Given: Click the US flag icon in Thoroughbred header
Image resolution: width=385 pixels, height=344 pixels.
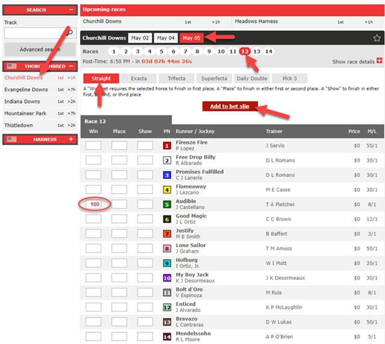Looking at the screenshot, I should click(11, 66).
